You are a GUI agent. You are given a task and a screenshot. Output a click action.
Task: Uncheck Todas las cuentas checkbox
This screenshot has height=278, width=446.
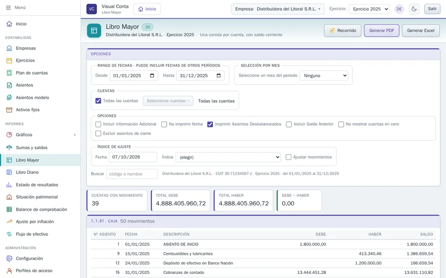(98, 101)
